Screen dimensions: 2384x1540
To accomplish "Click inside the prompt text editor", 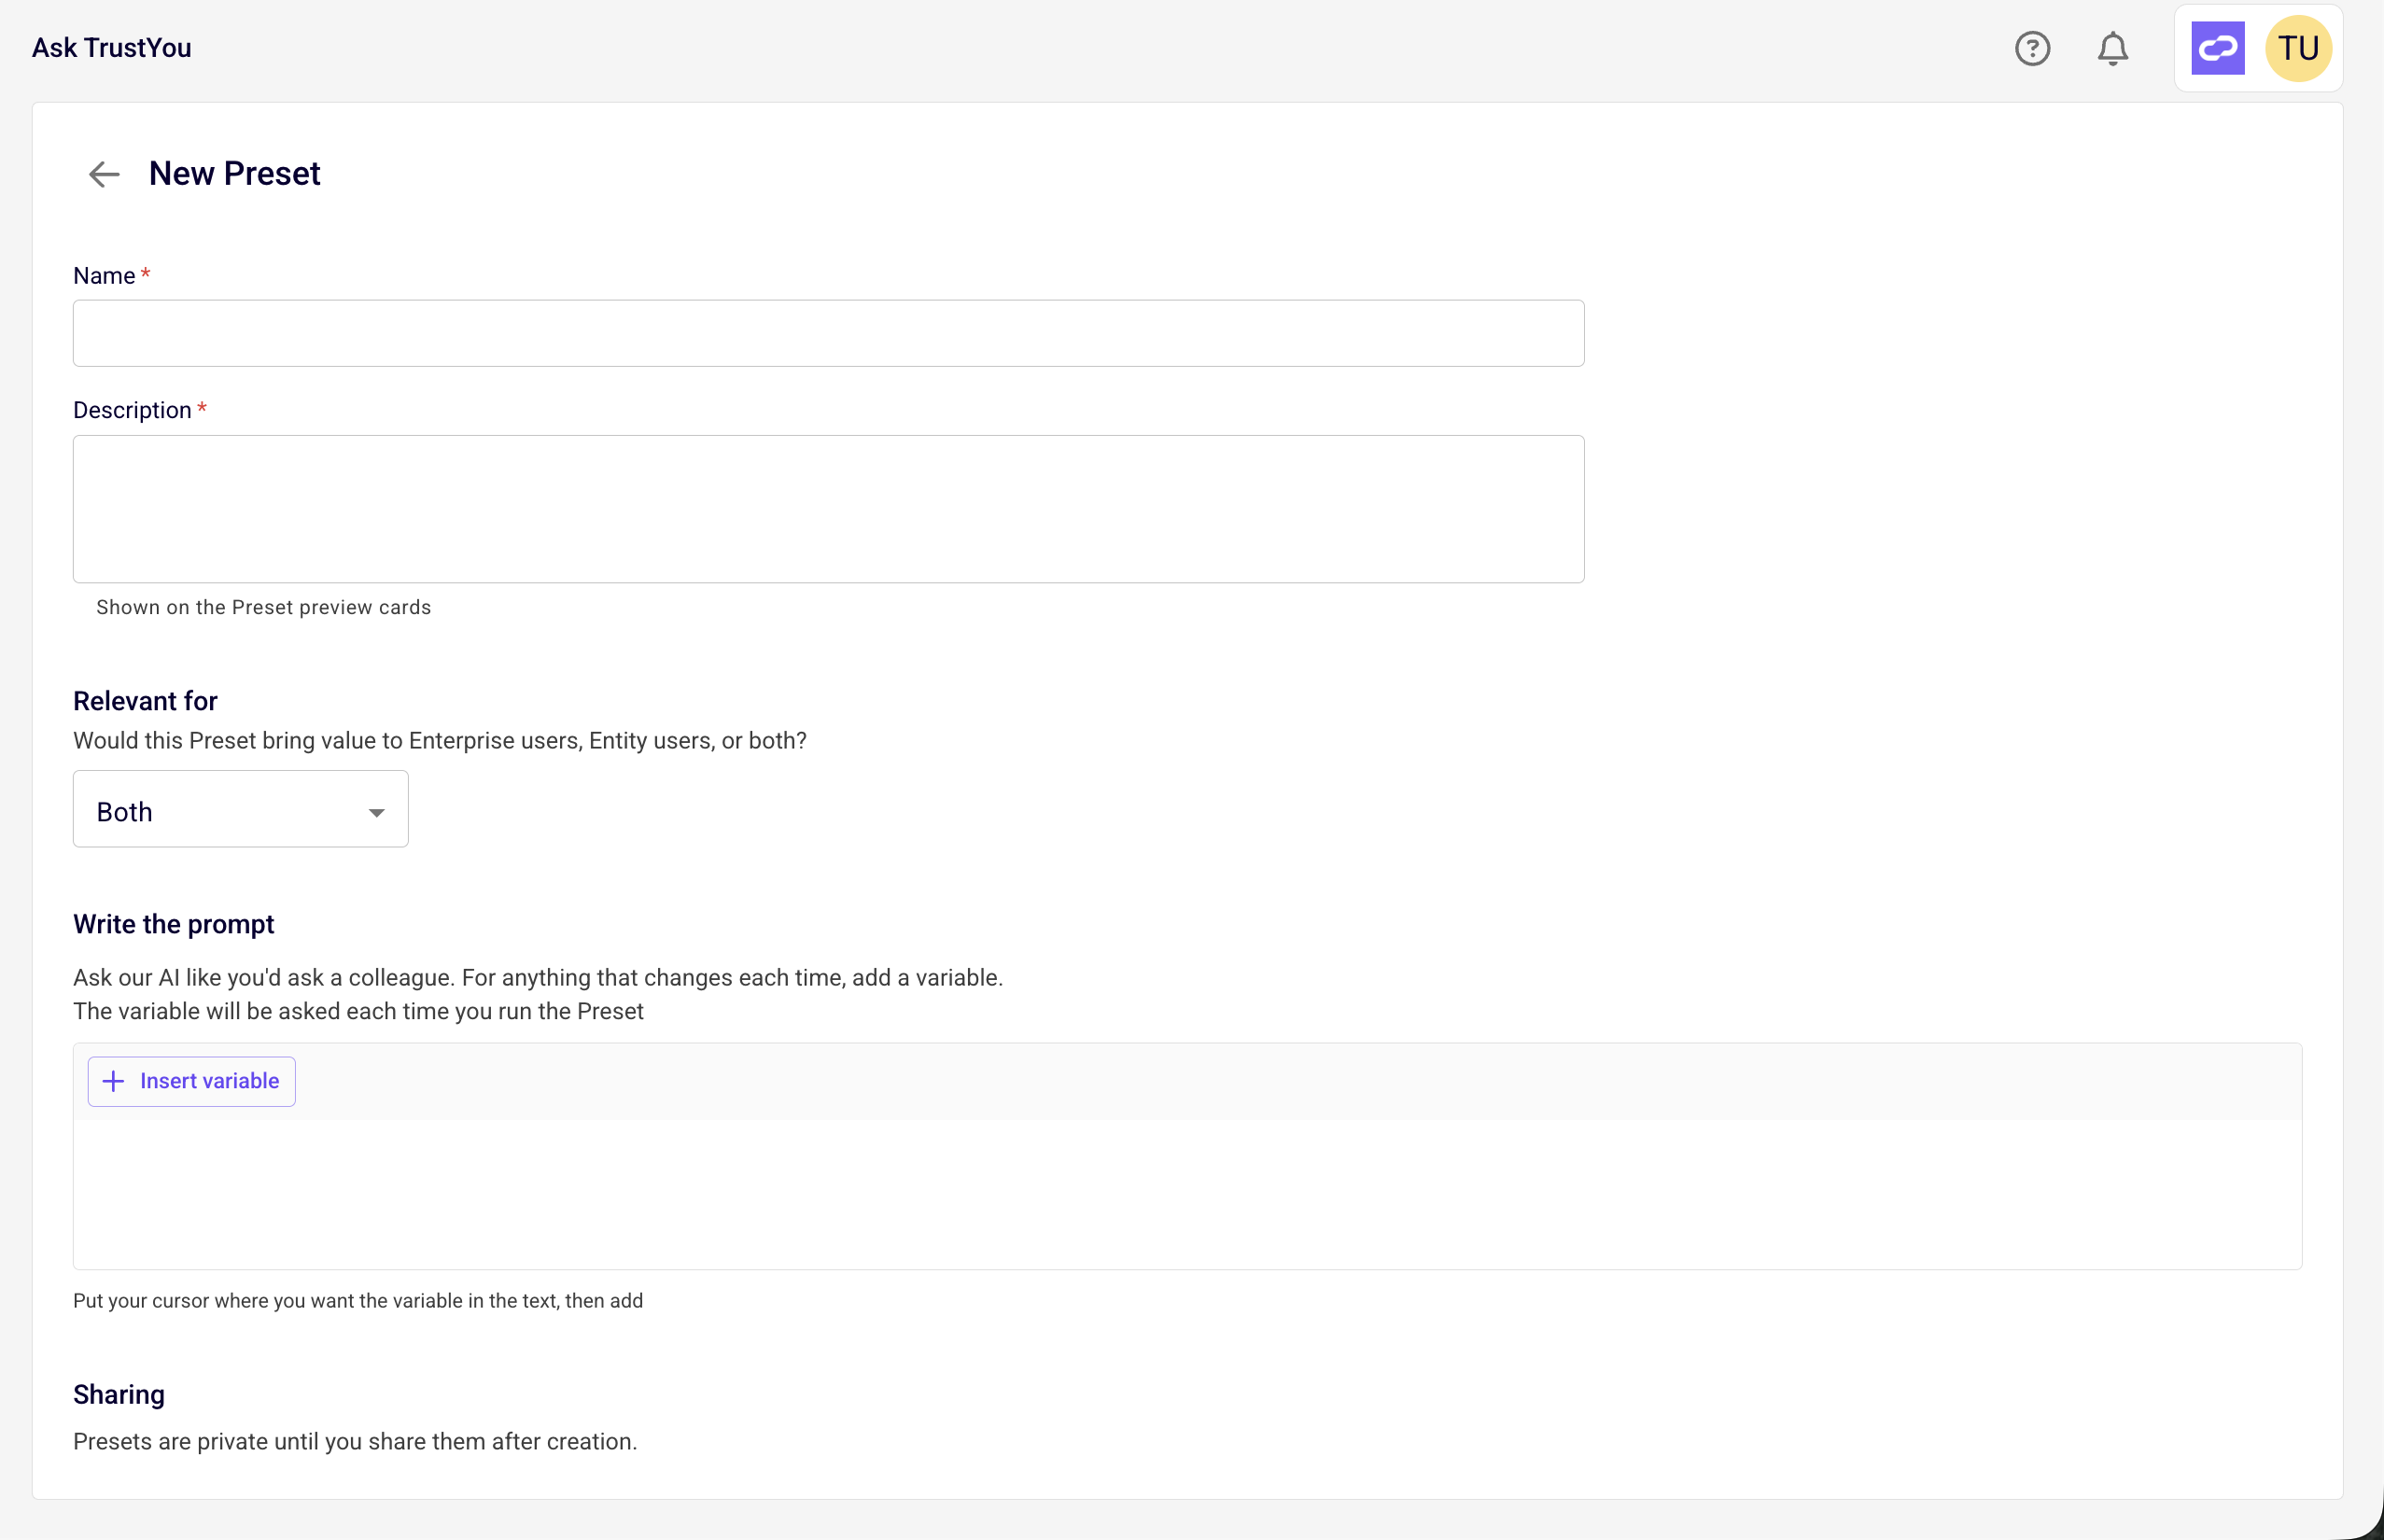I will point(1187,1194).
